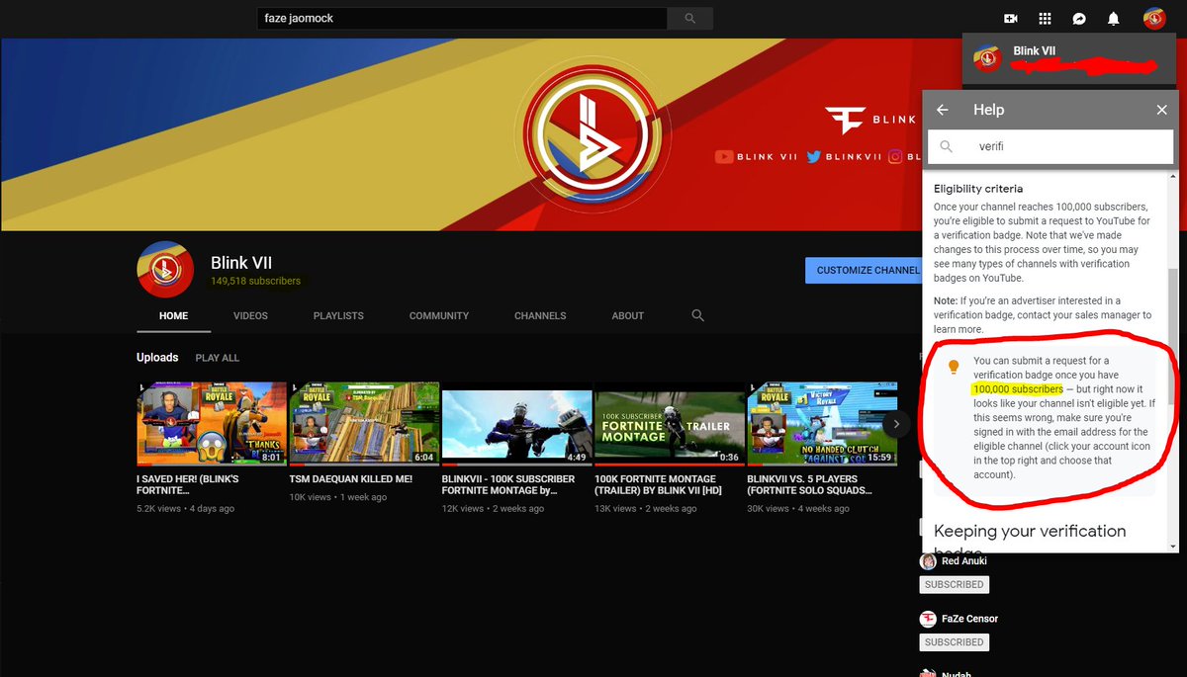
Task: Click the search box containing faze jaomock
Action: [462, 18]
